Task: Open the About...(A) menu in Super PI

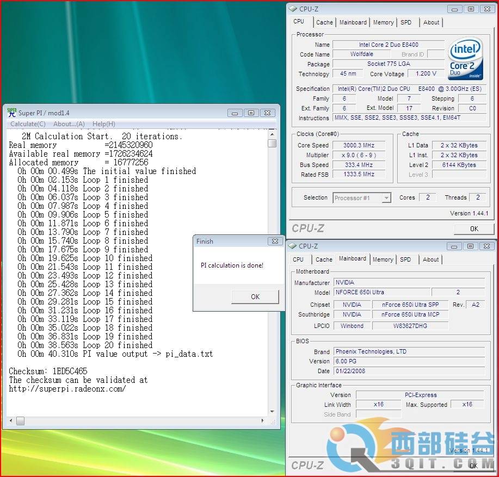Action: click(69, 124)
